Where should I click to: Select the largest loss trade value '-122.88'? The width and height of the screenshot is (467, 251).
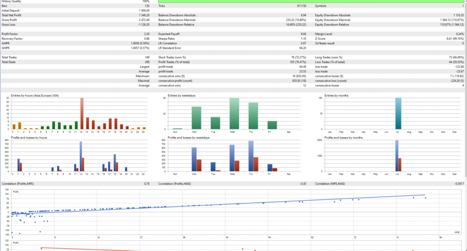click(459, 67)
